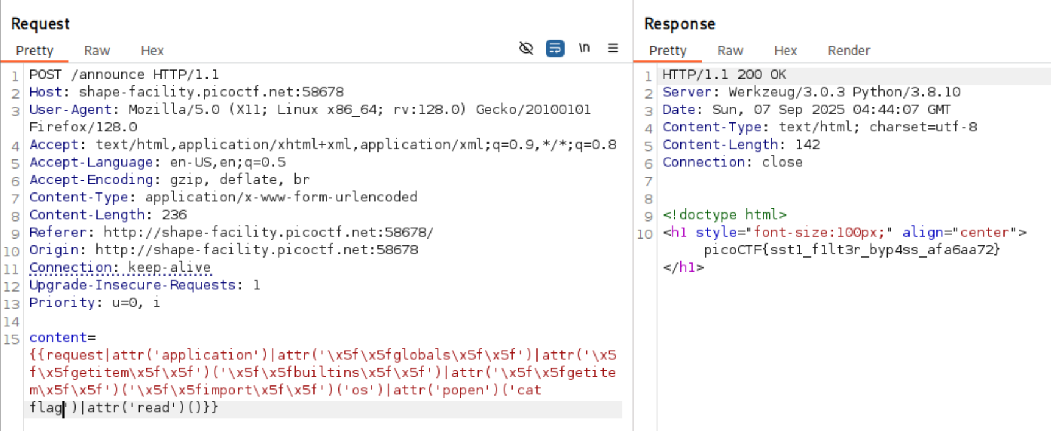Image resolution: width=1051 pixels, height=431 pixels.
Task: Click the <!doctype html> line in response
Action: point(725,214)
